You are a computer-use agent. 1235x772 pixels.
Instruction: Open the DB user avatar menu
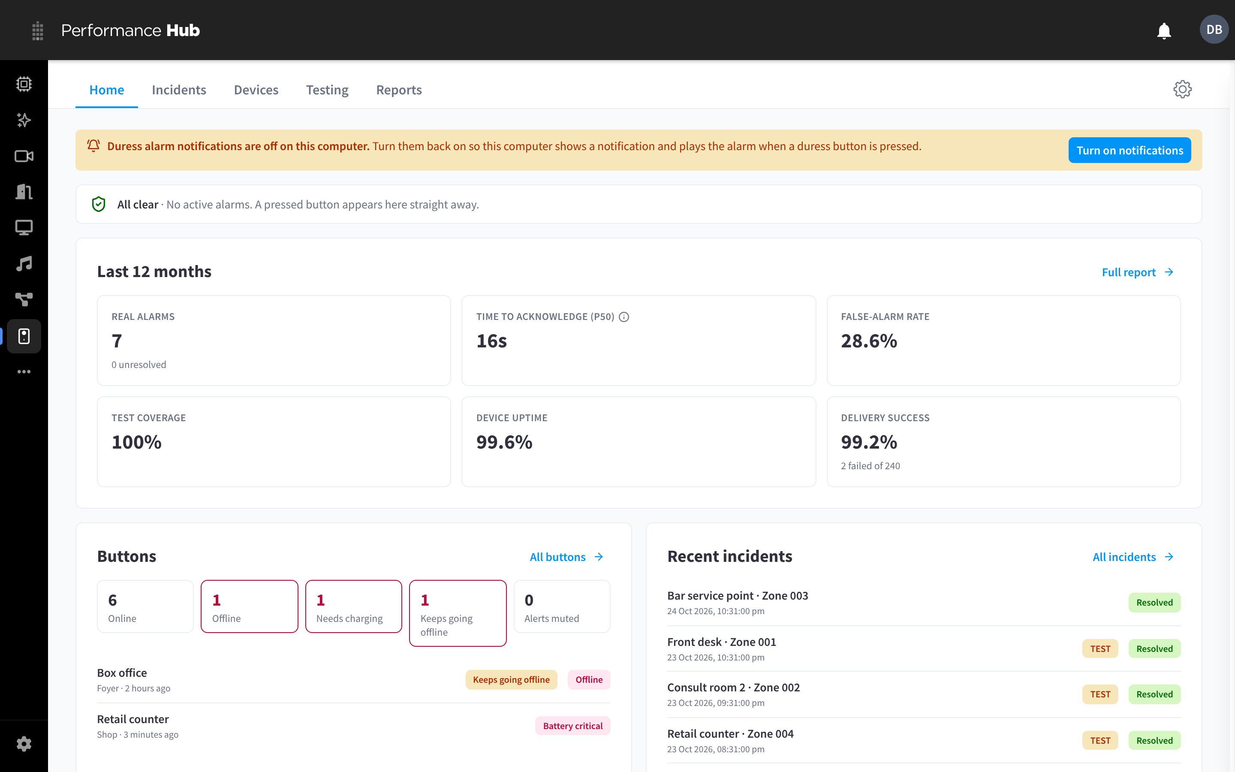click(x=1214, y=30)
